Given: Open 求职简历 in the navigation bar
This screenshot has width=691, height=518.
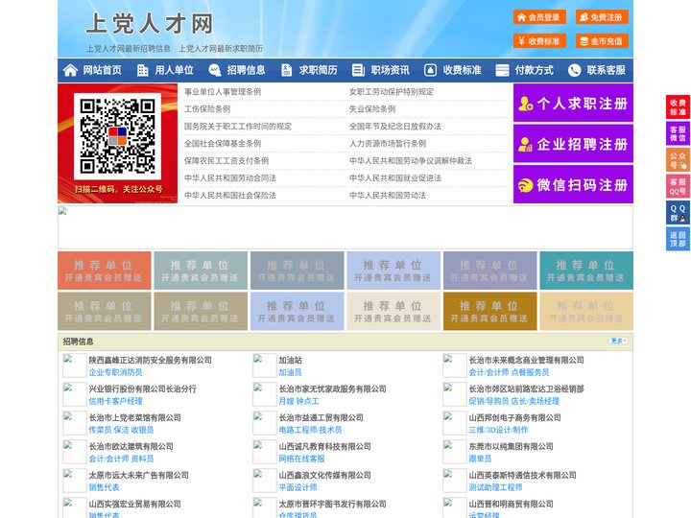Looking at the screenshot, I should point(319,70).
